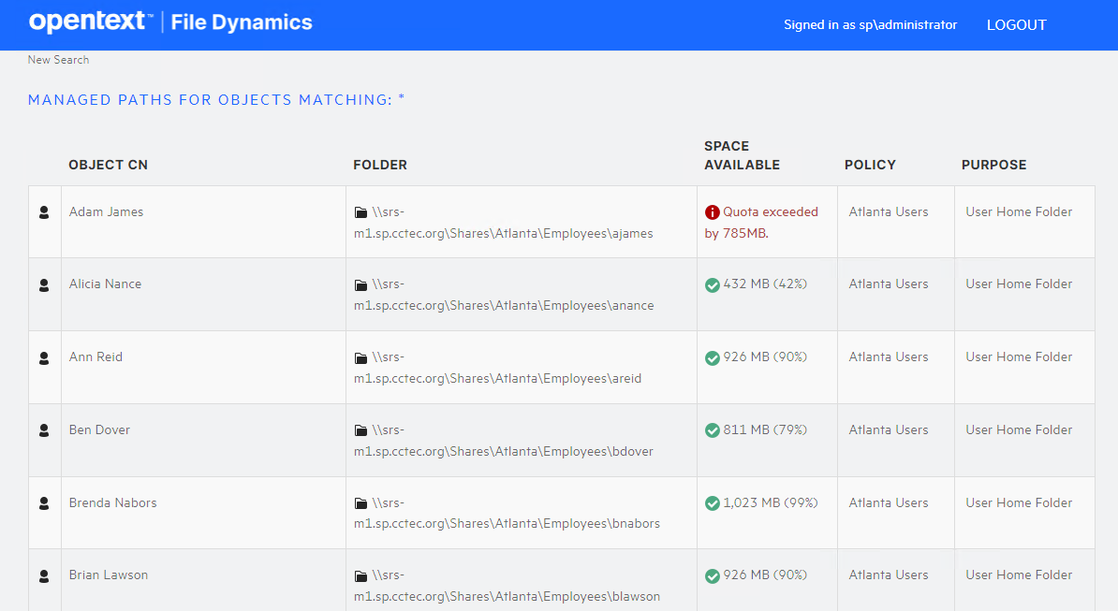Click the folder icon for the bdover path
The height and width of the screenshot is (611, 1118).
pyautogui.click(x=360, y=430)
